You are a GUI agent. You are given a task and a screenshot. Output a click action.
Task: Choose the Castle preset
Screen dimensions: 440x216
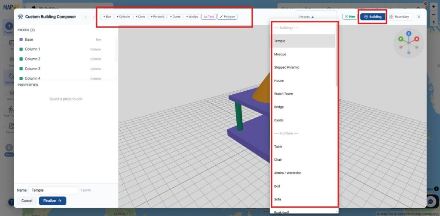pos(303,120)
